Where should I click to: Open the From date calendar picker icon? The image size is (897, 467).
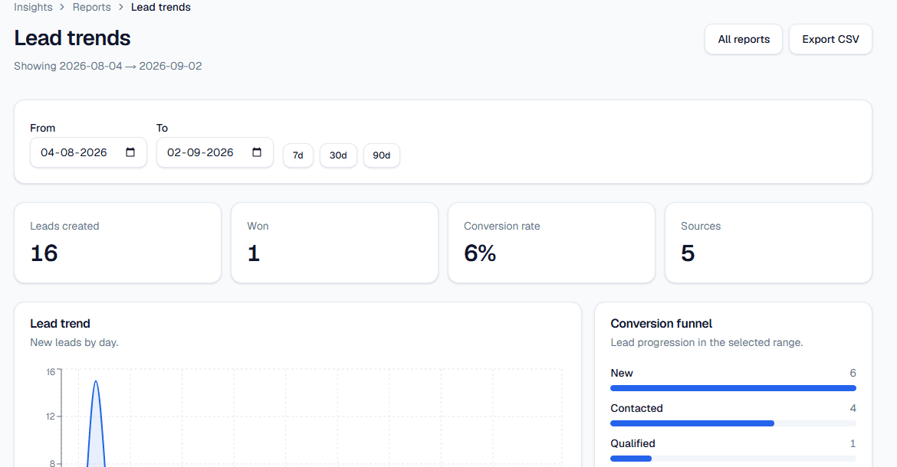click(130, 152)
